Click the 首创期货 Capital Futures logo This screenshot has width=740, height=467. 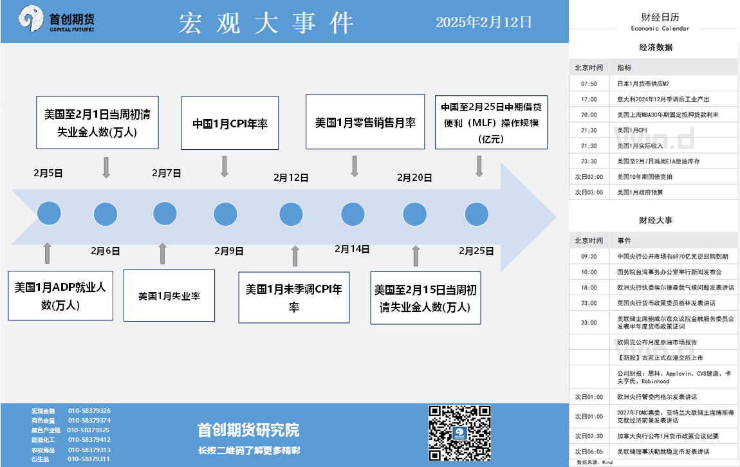[x=56, y=19]
